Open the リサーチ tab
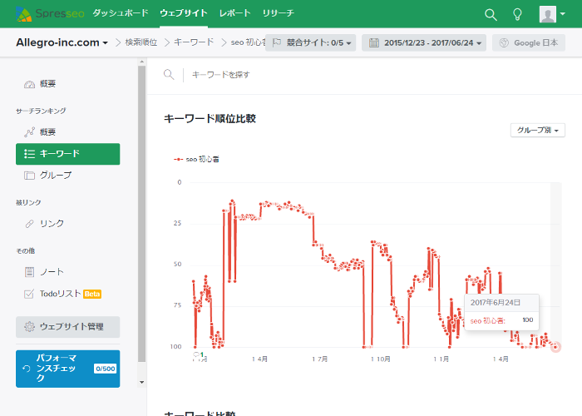Image resolution: width=582 pixels, height=416 pixels. (279, 13)
